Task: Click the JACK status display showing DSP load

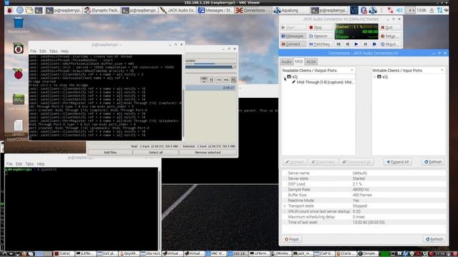Action: [356, 31]
